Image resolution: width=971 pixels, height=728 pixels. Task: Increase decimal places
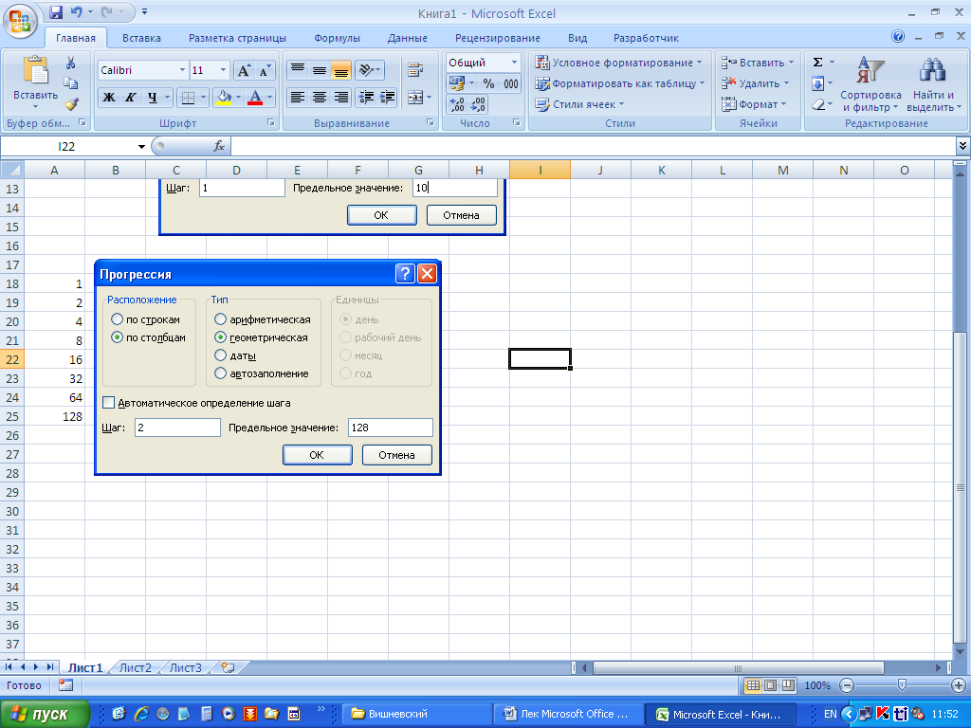point(456,104)
